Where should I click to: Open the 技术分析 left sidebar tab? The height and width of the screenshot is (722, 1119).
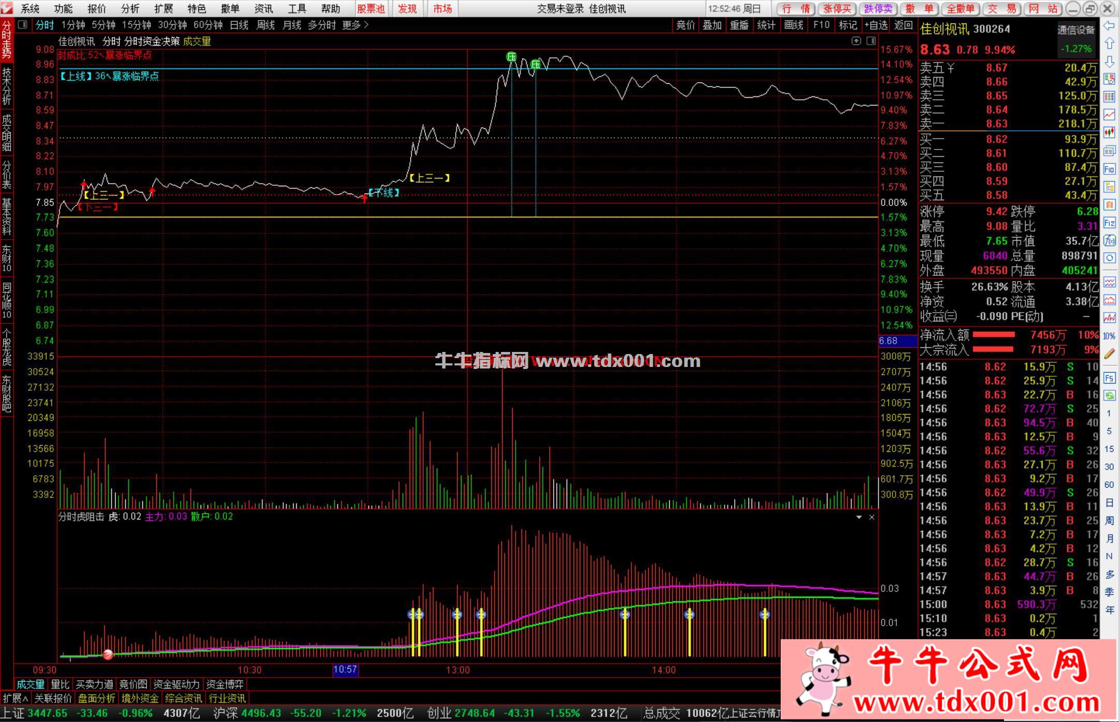pos(7,86)
